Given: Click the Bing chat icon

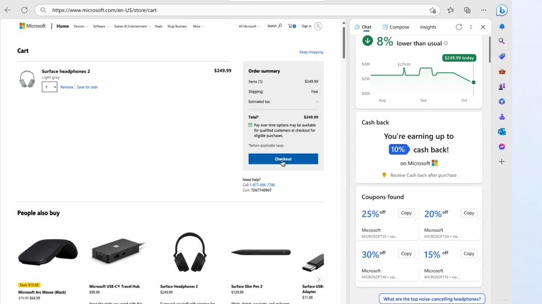Looking at the screenshot, I should [502, 11].
